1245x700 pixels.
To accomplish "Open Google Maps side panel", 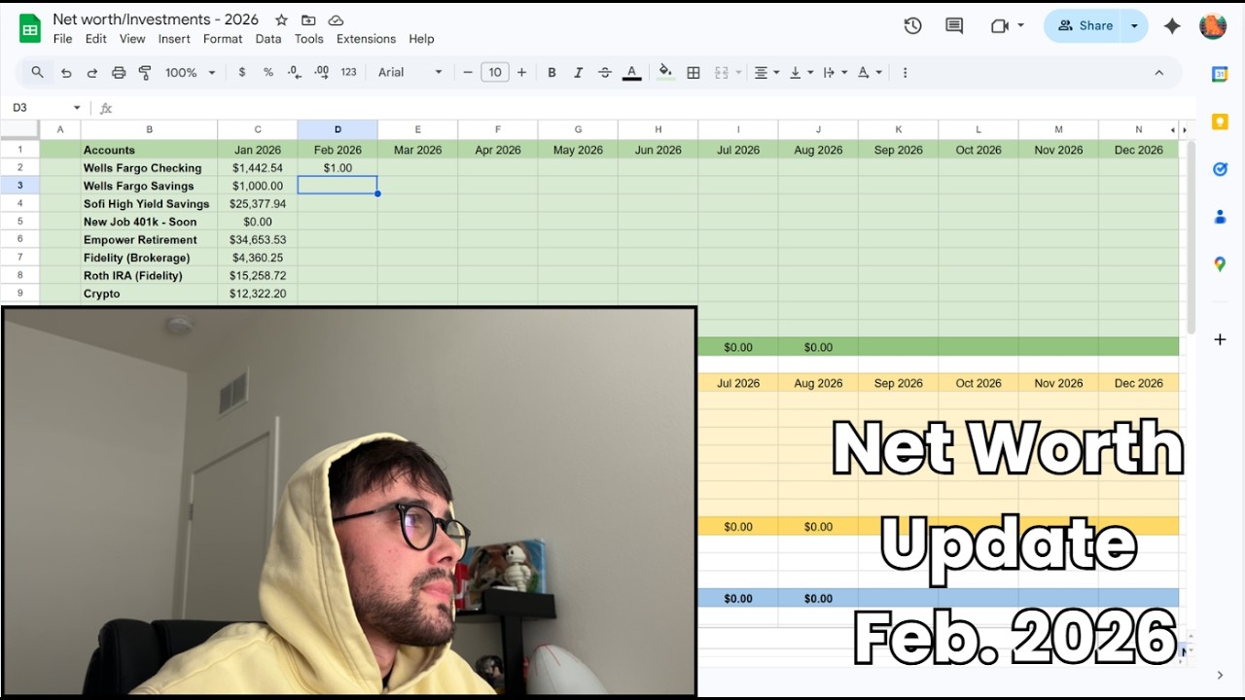I will click(1220, 264).
